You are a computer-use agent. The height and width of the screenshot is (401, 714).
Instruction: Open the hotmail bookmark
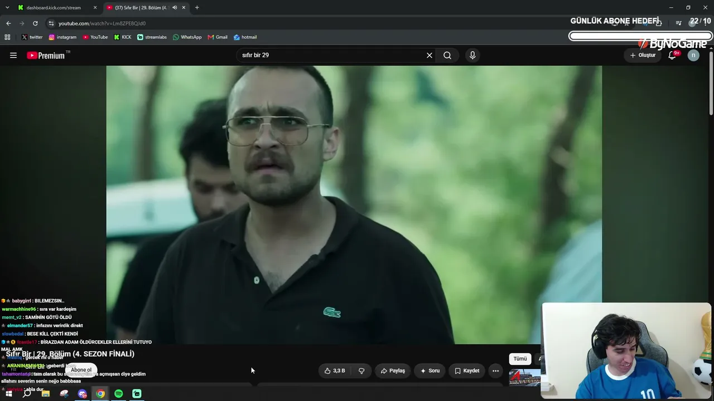coord(245,37)
